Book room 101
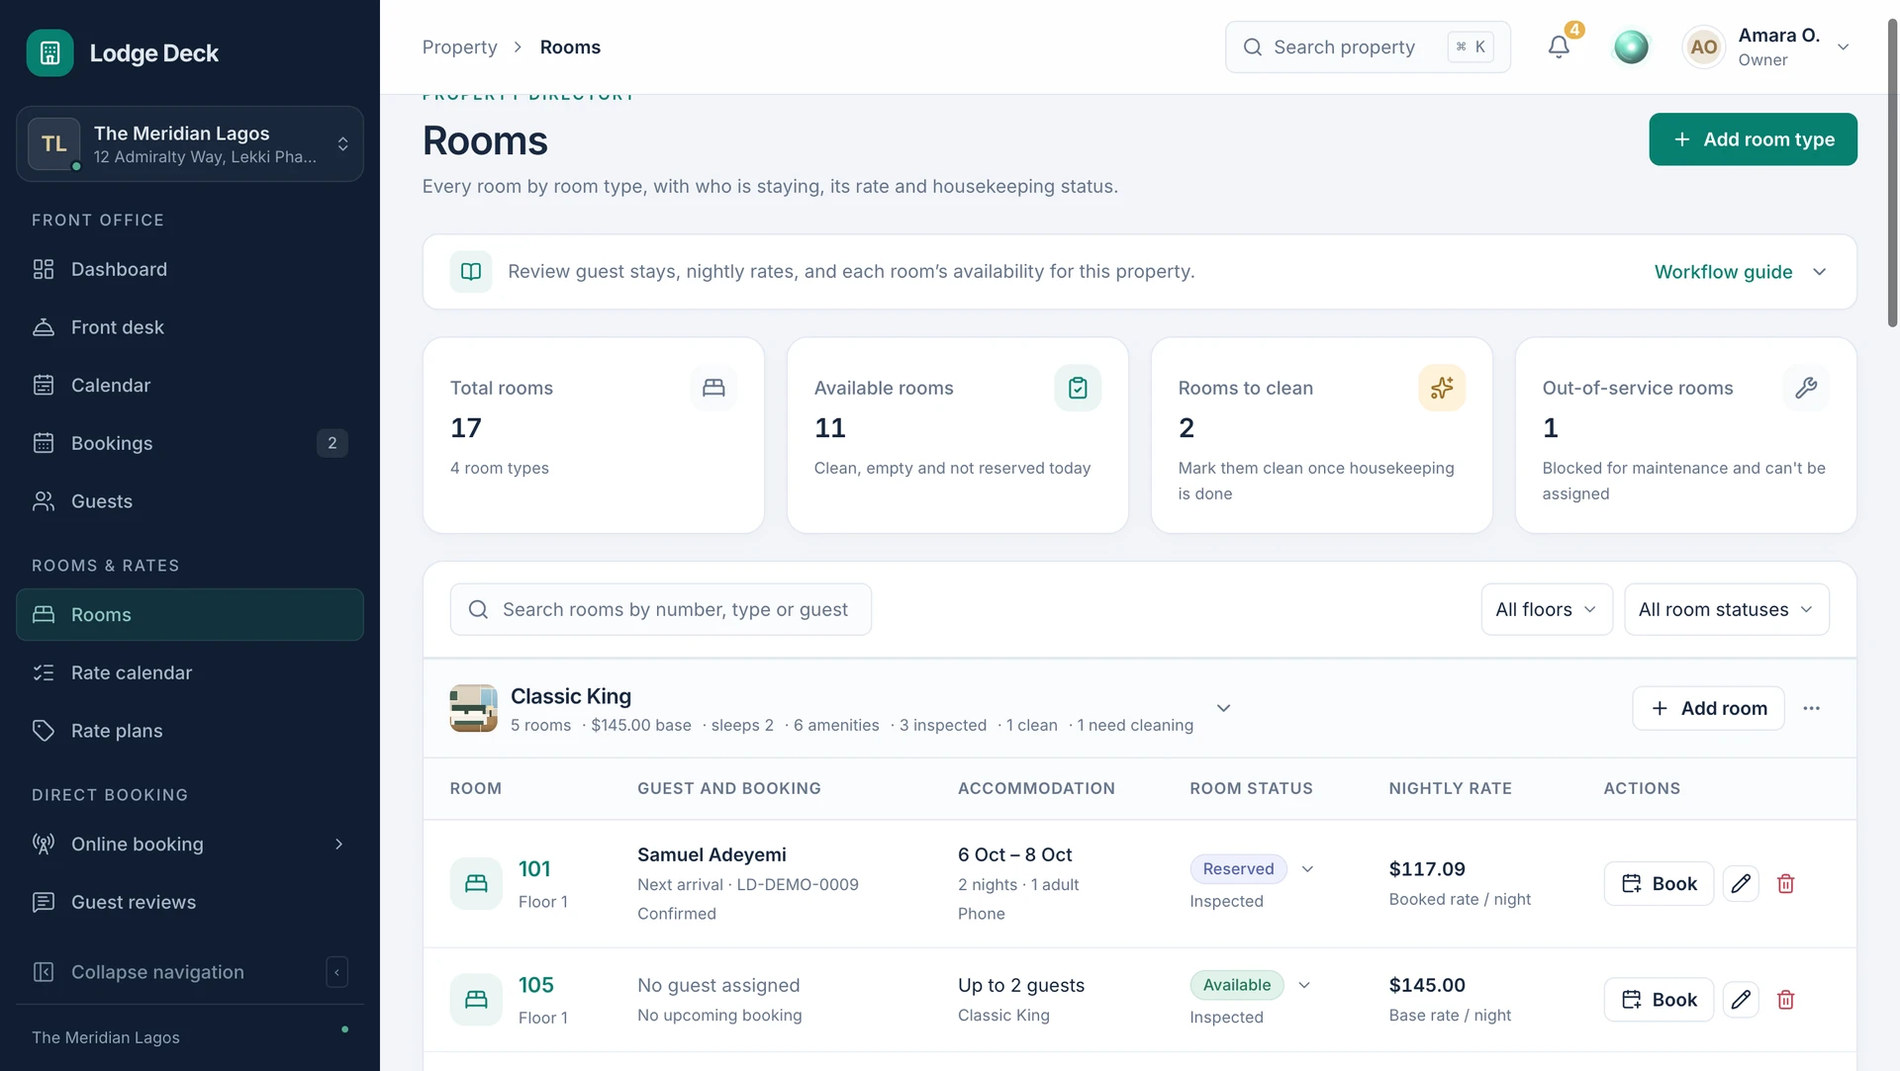Viewport: 1900px width, 1071px height. click(1659, 883)
